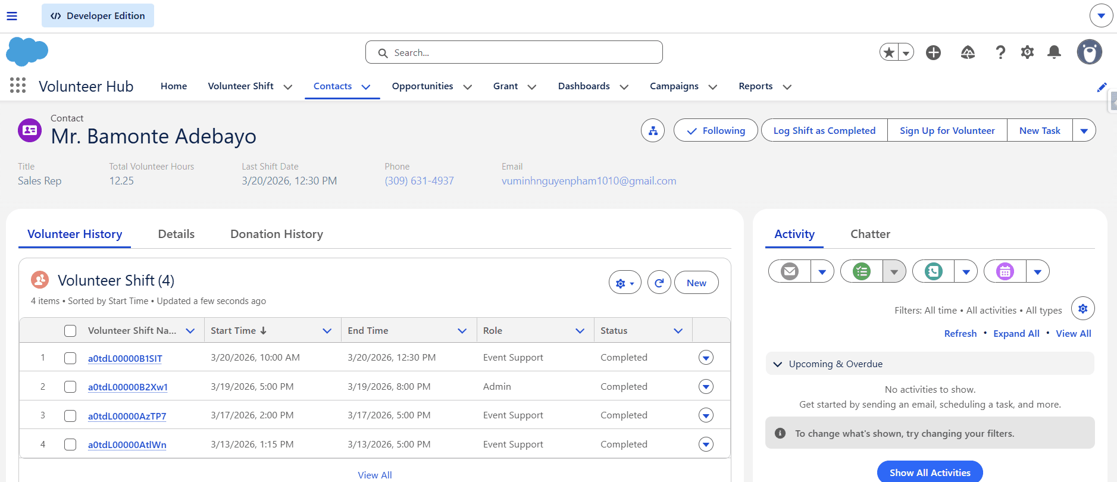The width and height of the screenshot is (1117, 482).
Task: Open the Volunteer Shift nav dropdown chevron
Action: pyautogui.click(x=288, y=87)
